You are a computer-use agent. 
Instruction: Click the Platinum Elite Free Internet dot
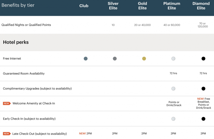173,59
